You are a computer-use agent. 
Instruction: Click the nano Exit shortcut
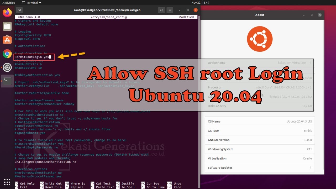tap(21, 187)
